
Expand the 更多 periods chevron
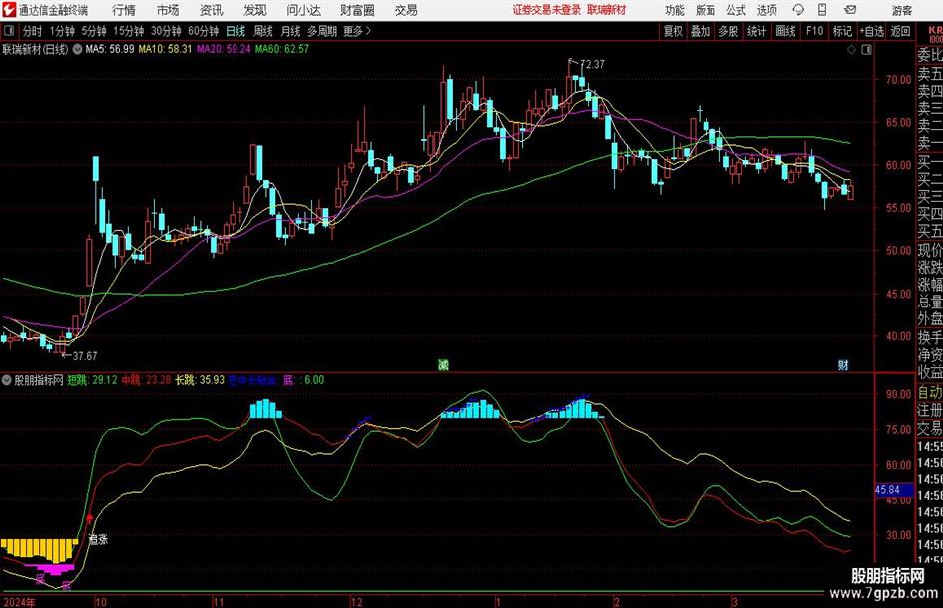[358, 31]
